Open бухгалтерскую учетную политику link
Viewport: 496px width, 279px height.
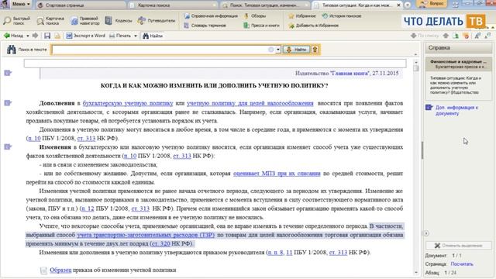coord(128,103)
